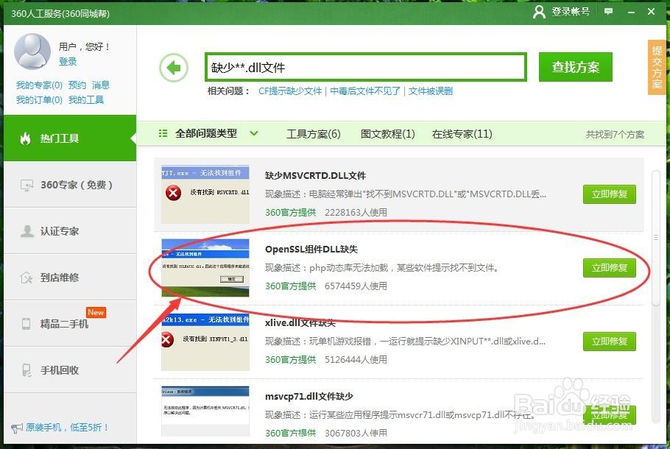Viewport: 670px width, 449px height.
Task: Switch to 图文教程(1) tab
Action: [387, 134]
